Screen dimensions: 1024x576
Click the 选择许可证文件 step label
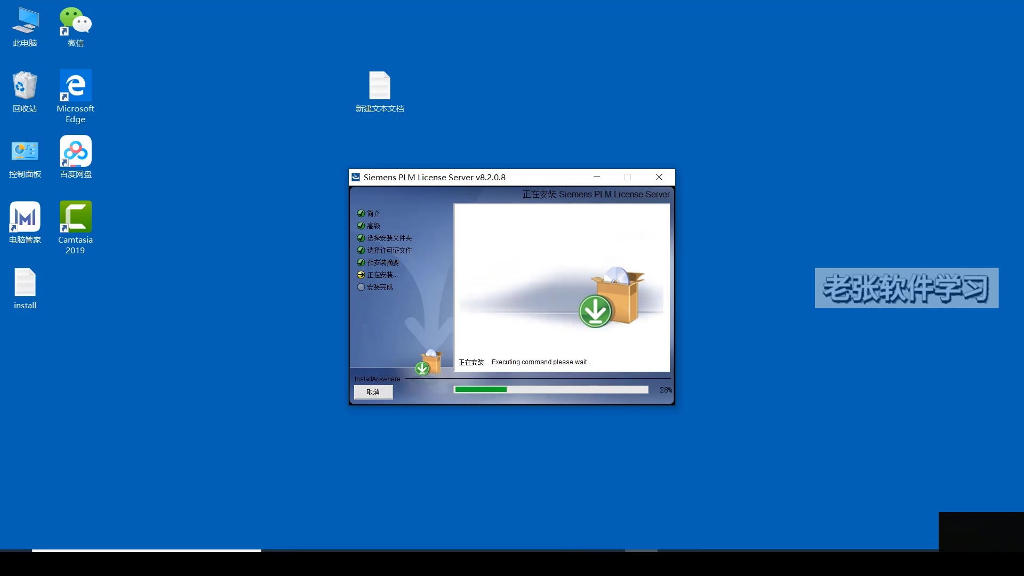click(x=389, y=250)
